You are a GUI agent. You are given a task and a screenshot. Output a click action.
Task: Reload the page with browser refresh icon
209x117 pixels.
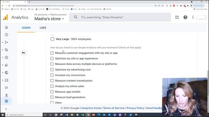pos(9,6)
